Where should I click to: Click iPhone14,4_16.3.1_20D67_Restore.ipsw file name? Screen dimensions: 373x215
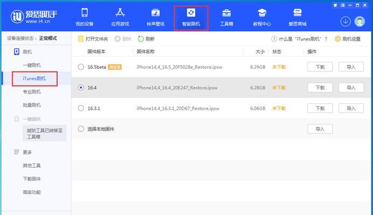pyautogui.click(x=178, y=109)
